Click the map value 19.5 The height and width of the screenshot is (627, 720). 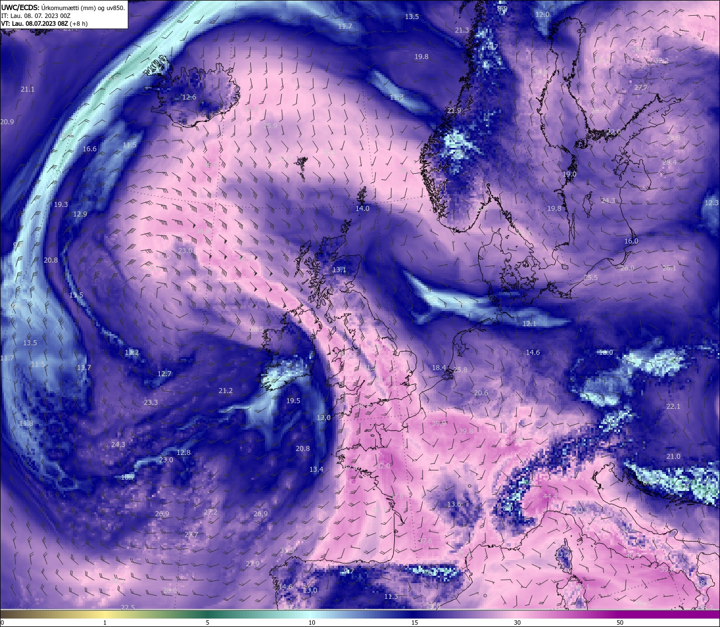tap(293, 401)
